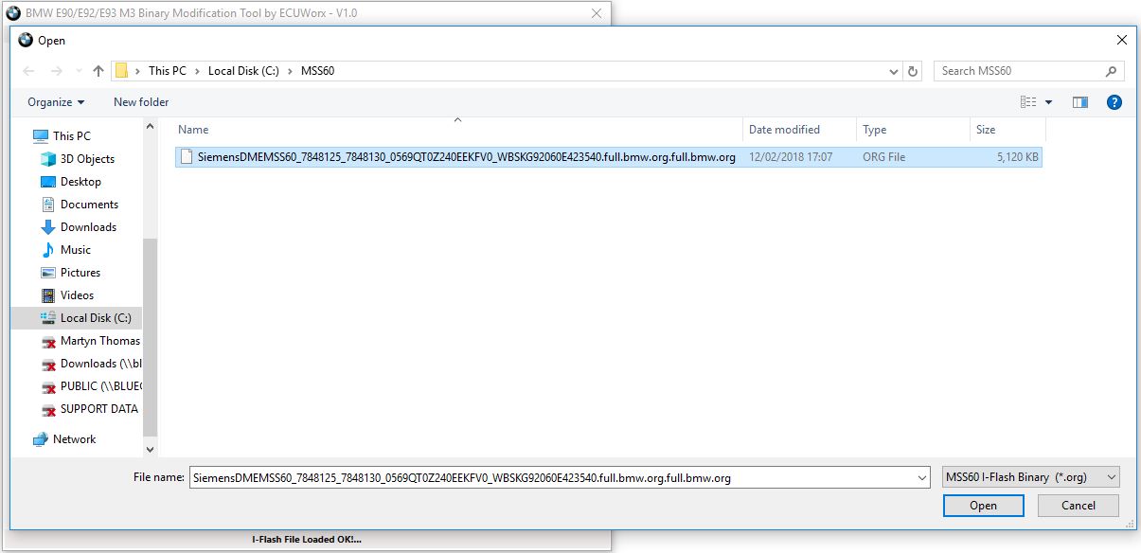Click This PC in the address breadcrumb

pyautogui.click(x=167, y=71)
